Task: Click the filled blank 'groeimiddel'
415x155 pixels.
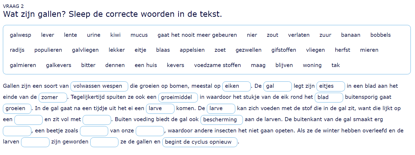Action: click(178, 97)
